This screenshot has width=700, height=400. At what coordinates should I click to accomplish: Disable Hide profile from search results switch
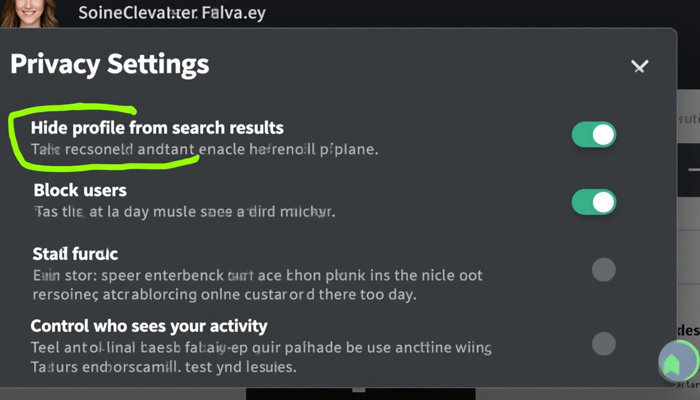[594, 135]
